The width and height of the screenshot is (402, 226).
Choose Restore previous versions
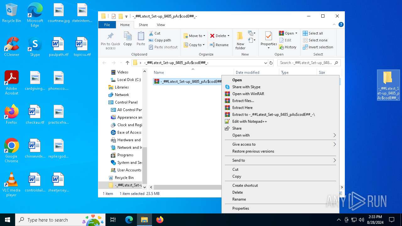[280, 151]
